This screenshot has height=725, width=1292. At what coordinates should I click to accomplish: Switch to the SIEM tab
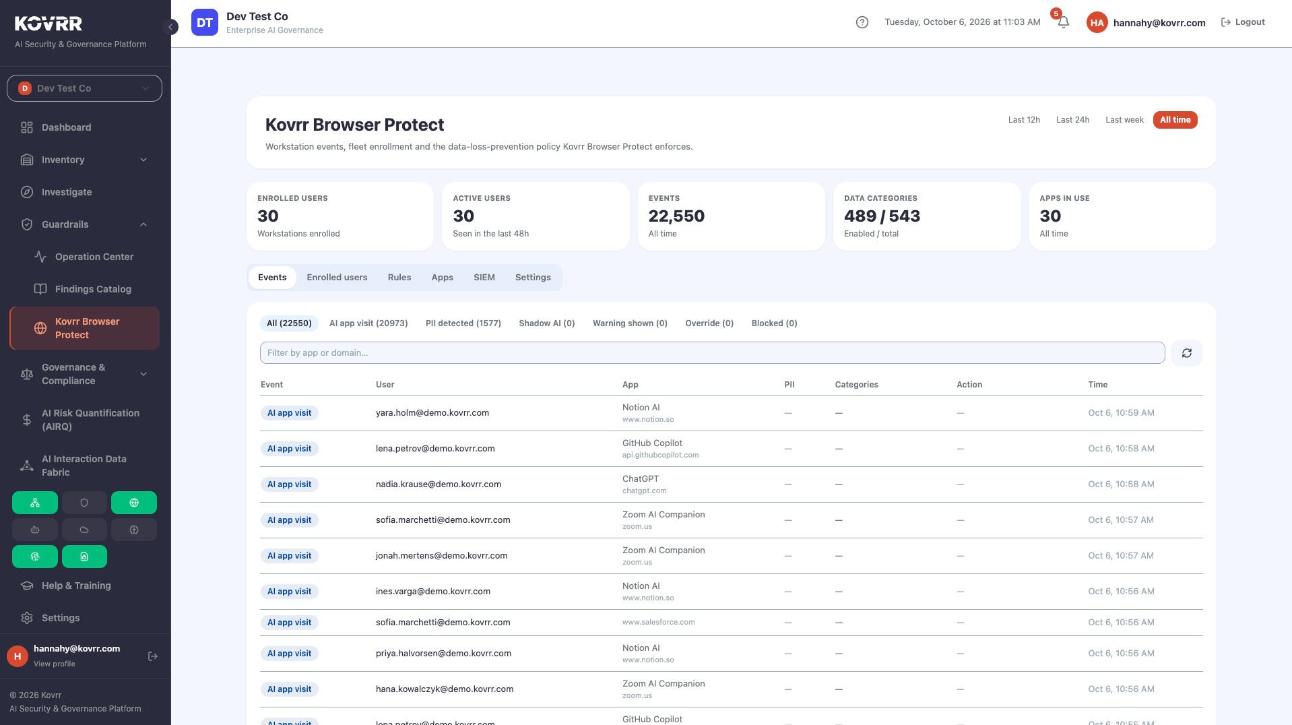[484, 278]
